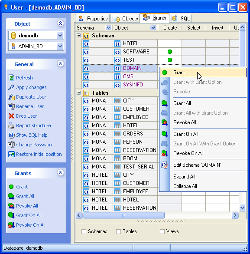Click the Report structure printer icon
Image resolution: width=250 pixels, height=254 pixels.
tap(11, 125)
